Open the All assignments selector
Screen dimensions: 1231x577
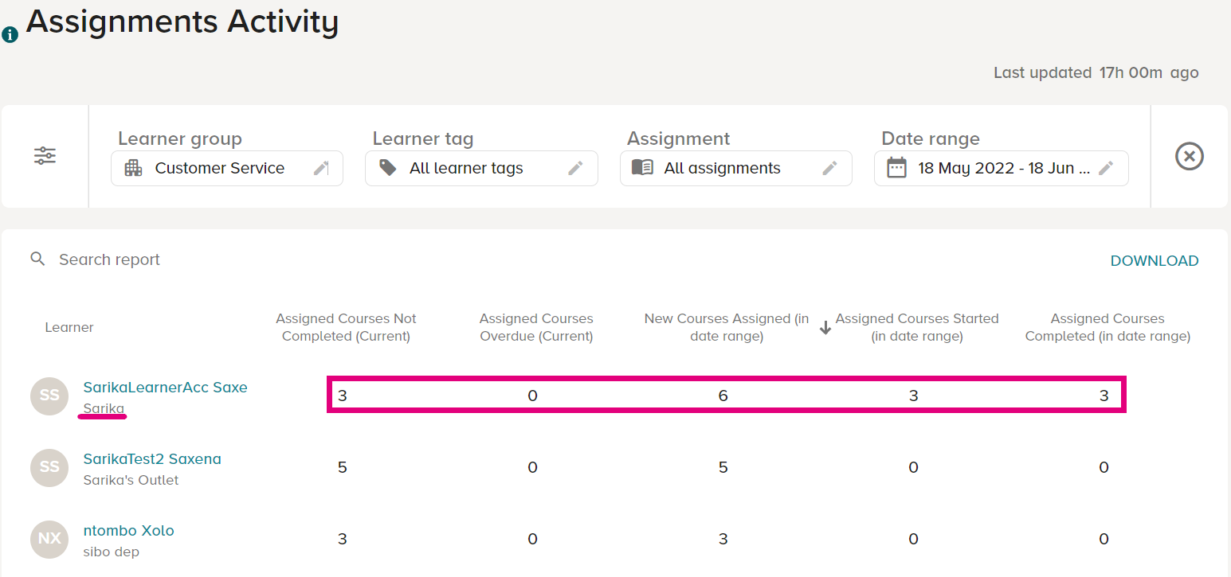point(736,168)
